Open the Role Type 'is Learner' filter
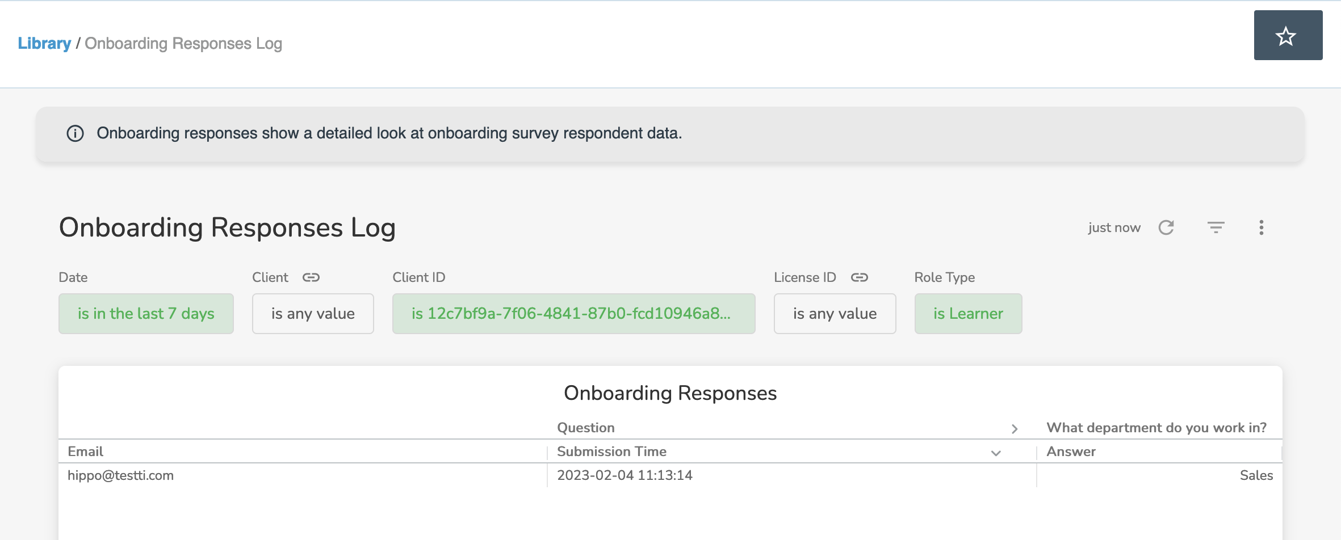 pos(968,314)
